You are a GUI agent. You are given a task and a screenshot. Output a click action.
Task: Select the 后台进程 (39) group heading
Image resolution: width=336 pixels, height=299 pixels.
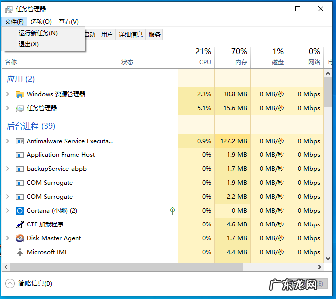[x=31, y=126]
